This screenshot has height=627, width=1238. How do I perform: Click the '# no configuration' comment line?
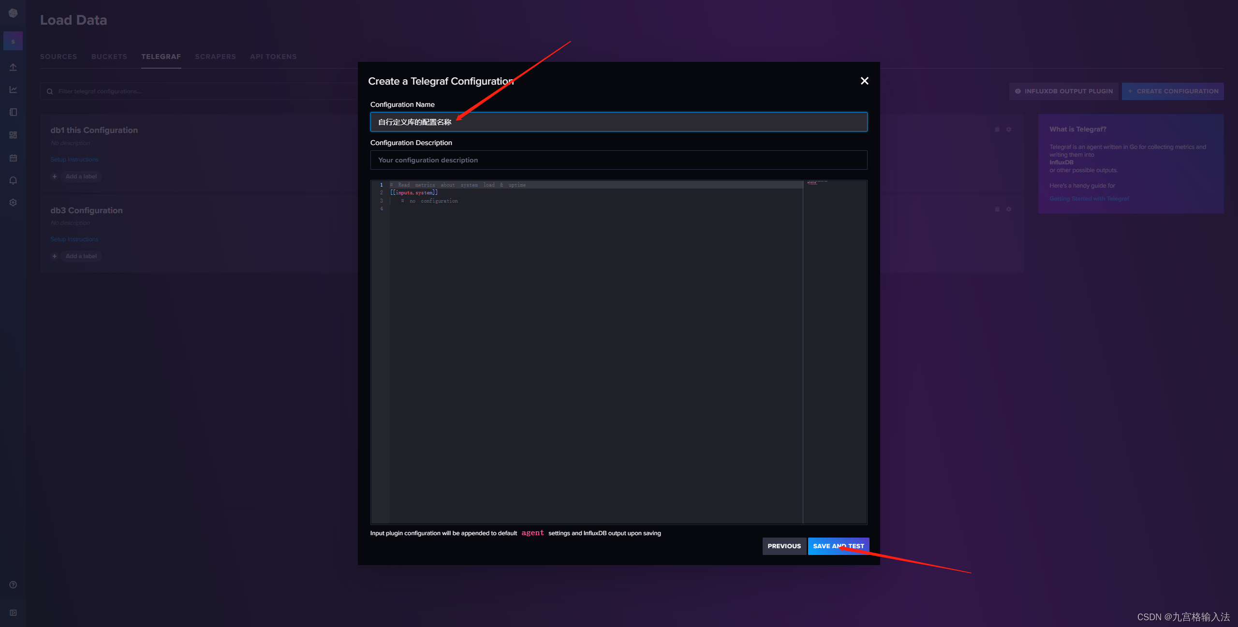click(x=429, y=201)
